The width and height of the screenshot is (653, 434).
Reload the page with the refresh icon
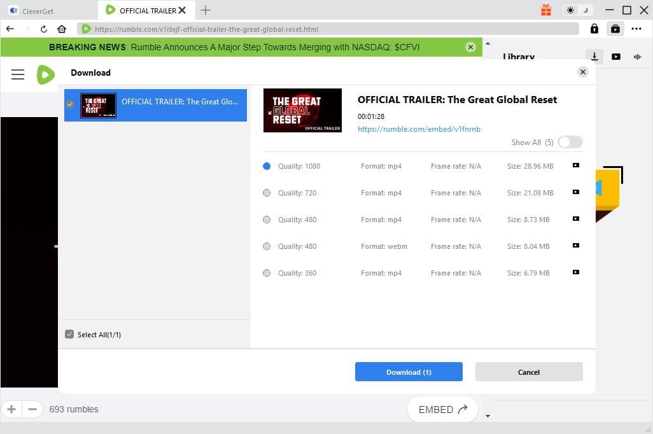(x=43, y=29)
